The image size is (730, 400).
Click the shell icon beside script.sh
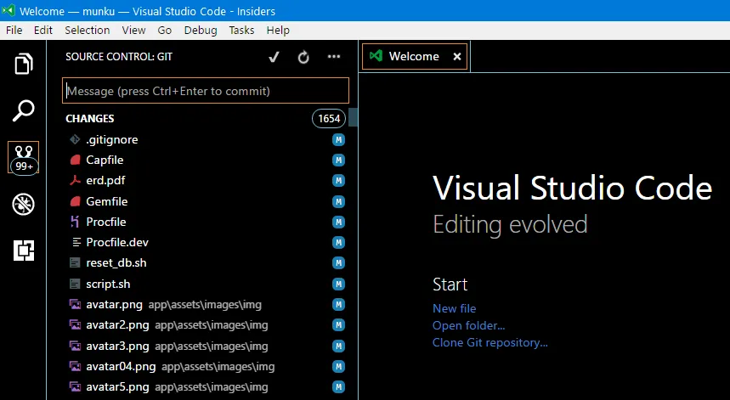click(75, 284)
